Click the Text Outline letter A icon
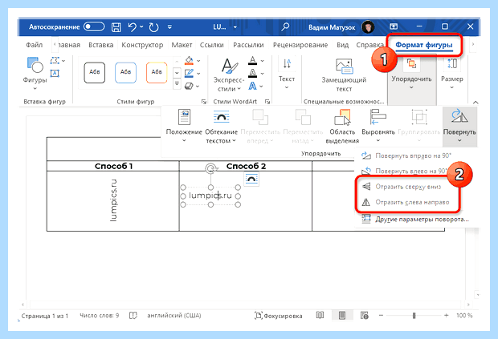This screenshot has height=339, width=498. coord(252,73)
